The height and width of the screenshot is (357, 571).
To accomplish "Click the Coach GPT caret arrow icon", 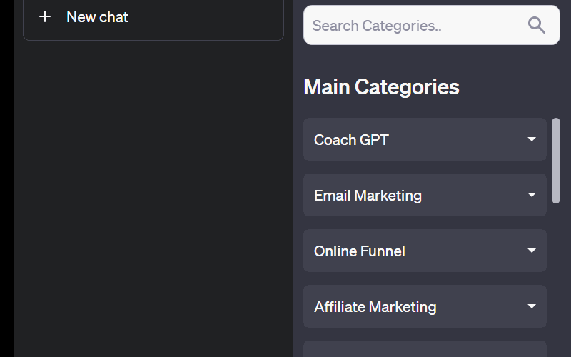I will click(532, 139).
